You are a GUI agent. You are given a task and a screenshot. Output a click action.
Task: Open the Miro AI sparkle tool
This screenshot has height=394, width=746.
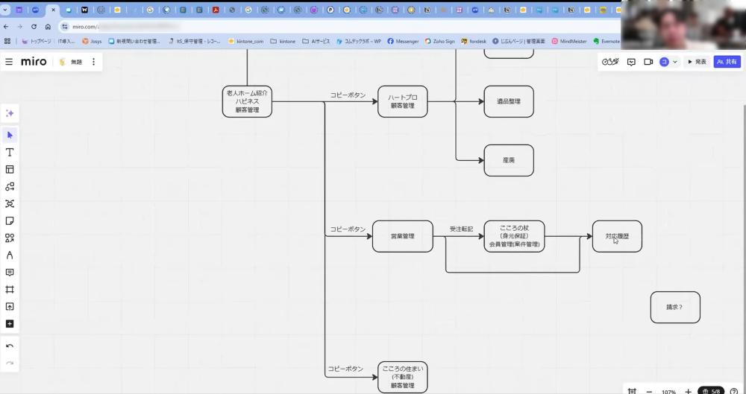pyautogui.click(x=10, y=113)
